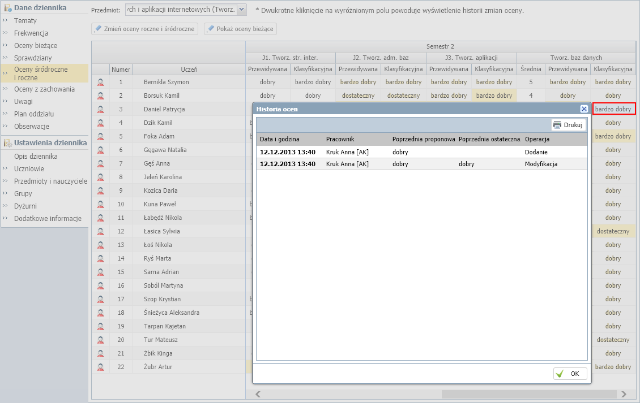This screenshot has height=403, width=640.
Task: Click Zmień oceny roczne i śródroczne button
Action: [x=145, y=29]
